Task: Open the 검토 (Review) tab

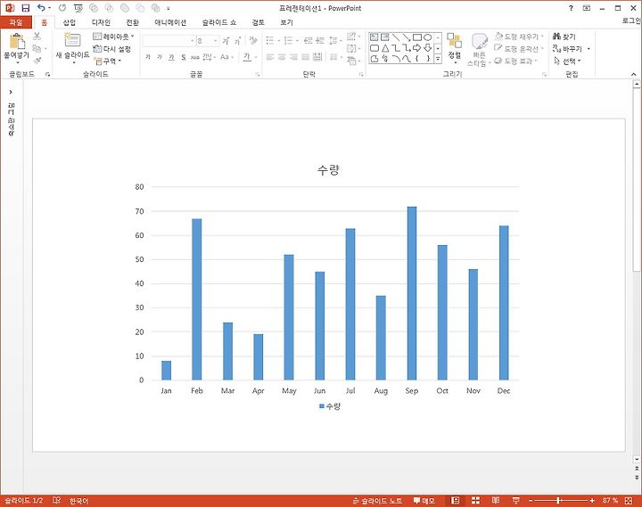Action: [258, 22]
